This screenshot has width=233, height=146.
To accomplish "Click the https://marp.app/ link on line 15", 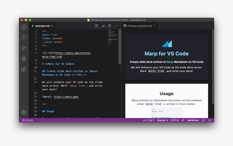I will click(66, 97).
